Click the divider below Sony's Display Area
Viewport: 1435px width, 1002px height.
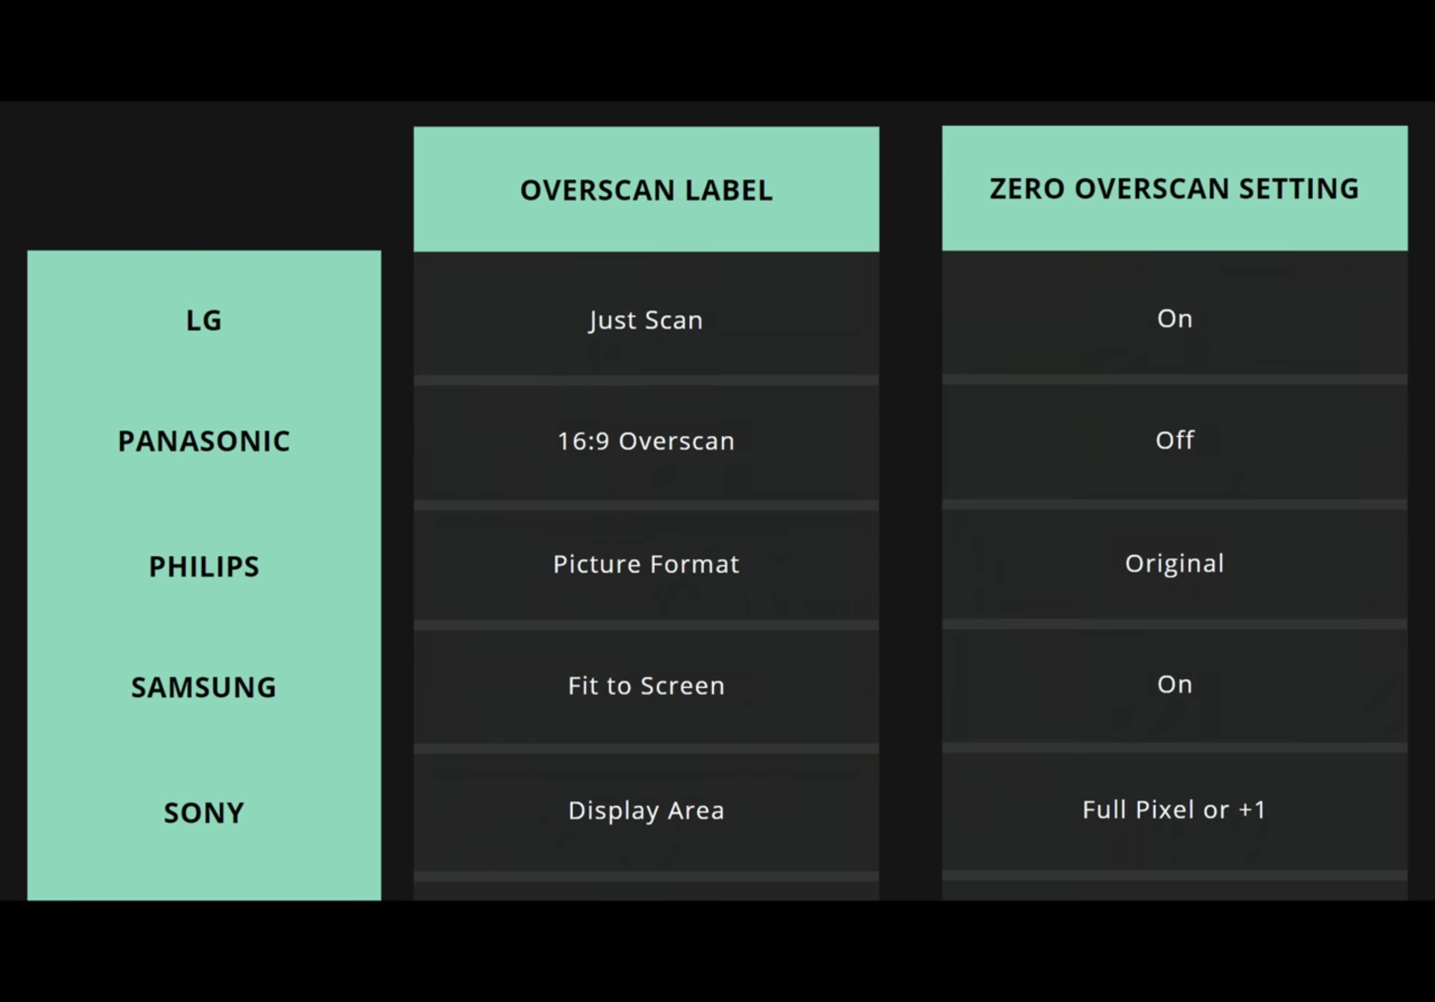pos(645,876)
